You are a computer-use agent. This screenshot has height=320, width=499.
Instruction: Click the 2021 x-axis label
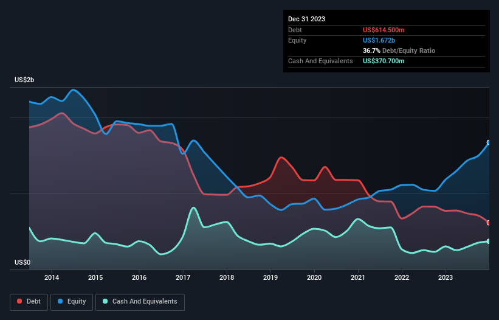click(x=358, y=277)
